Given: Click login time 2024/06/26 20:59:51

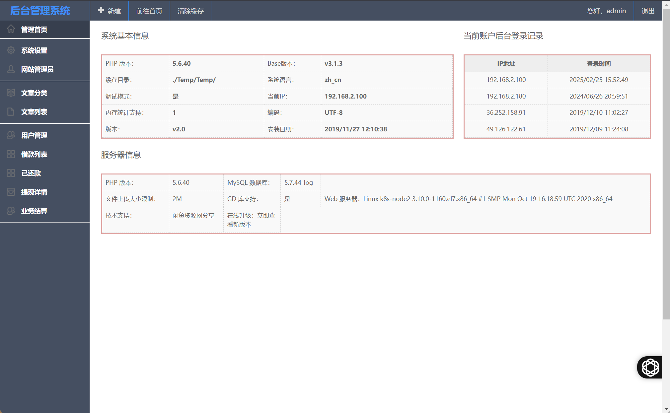Looking at the screenshot, I should click(x=599, y=96).
